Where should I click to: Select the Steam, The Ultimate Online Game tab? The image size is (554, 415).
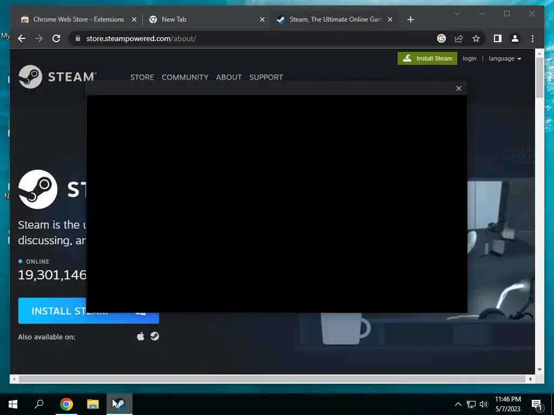(x=334, y=19)
